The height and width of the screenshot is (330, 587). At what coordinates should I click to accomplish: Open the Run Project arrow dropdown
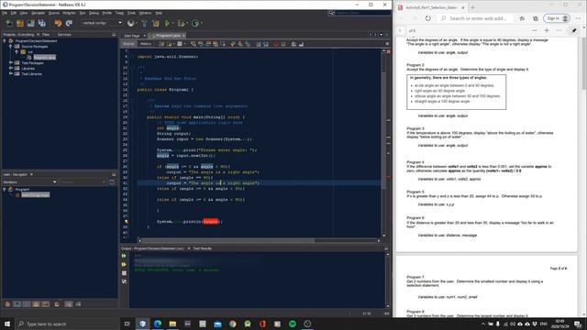tap(172, 23)
